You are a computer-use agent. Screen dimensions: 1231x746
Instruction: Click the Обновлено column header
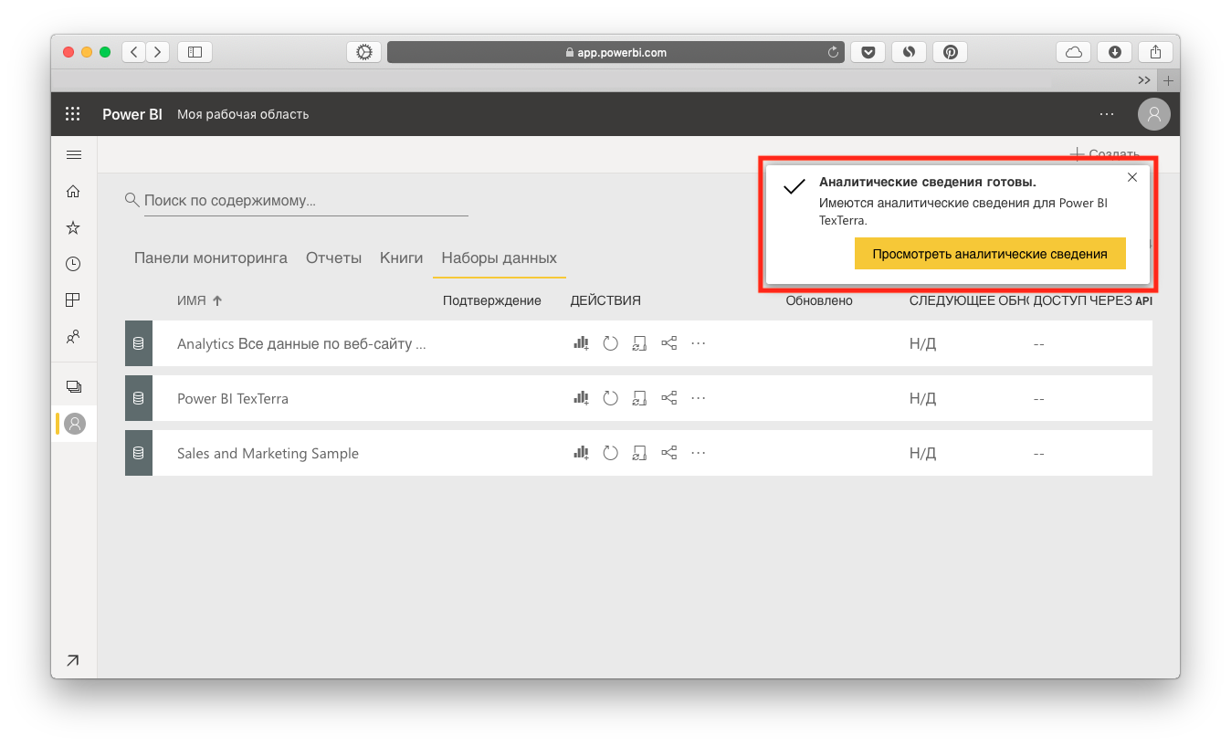click(819, 300)
